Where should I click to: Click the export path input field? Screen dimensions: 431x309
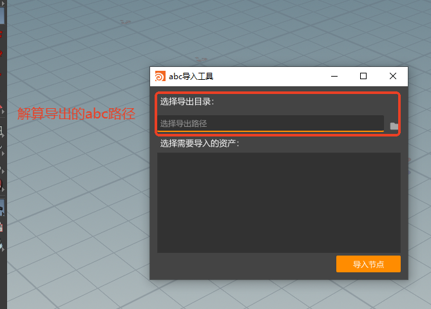271,124
